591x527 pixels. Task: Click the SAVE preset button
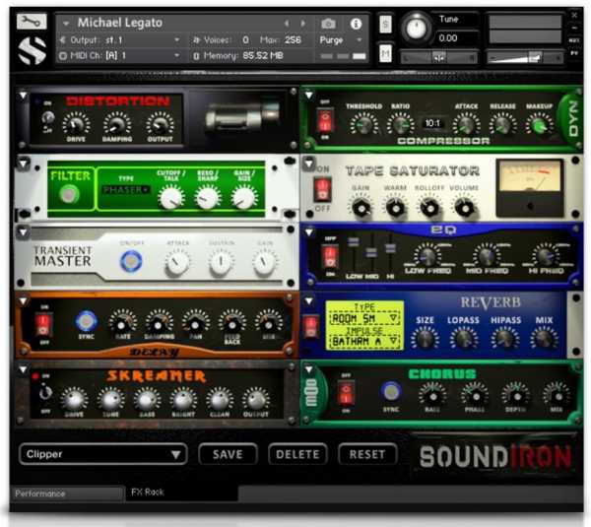[228, 454]
